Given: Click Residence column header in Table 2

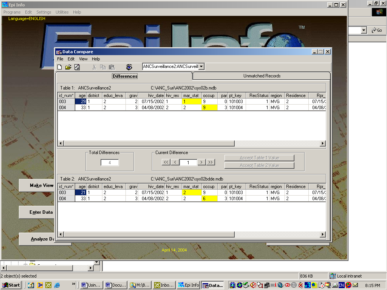Looking at the screenshot, I should pyautogui.click(x=296, y=187).
